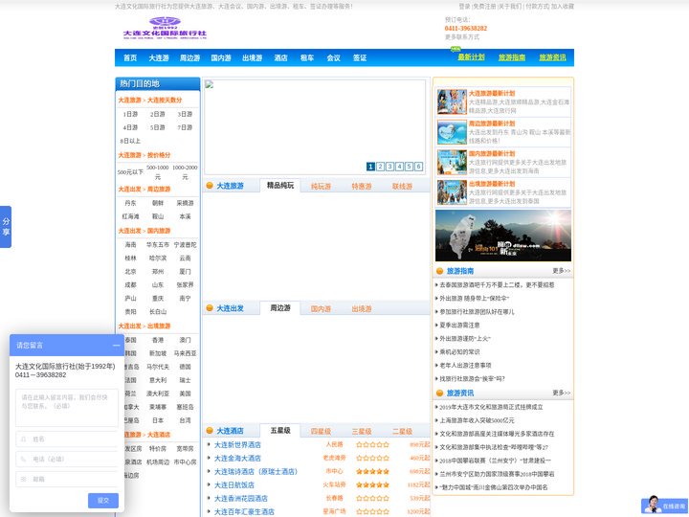Click star rating of 大连新世界酒店
Screen dimensions: 689x517
pos(372,444)
